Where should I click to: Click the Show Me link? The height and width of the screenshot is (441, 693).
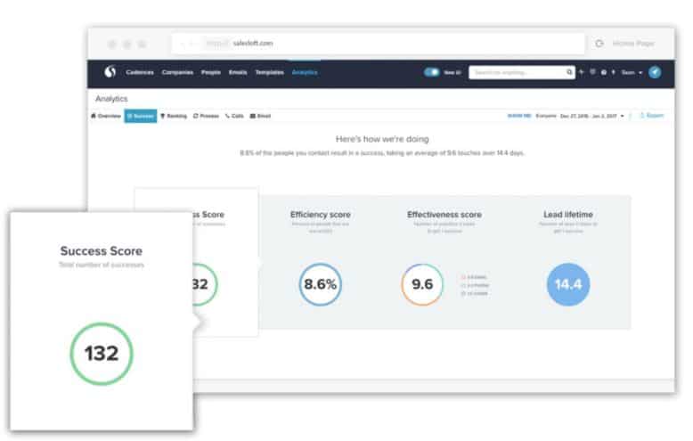pos(518,116)
